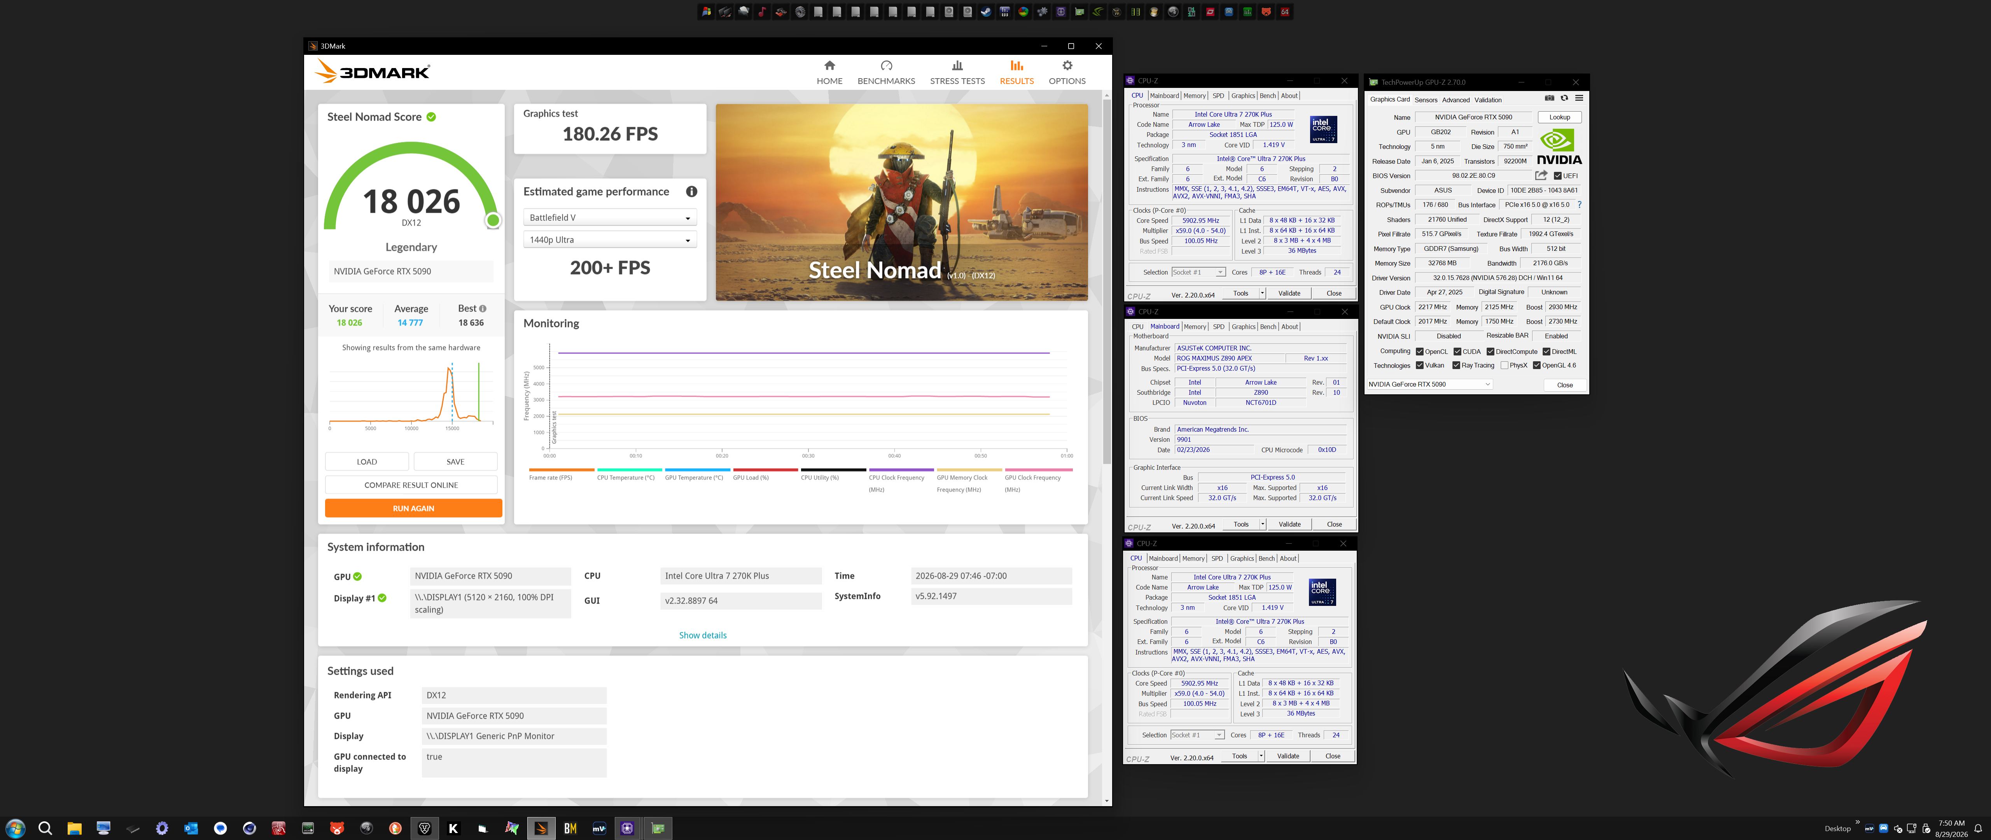Open the GPU-Z hamburger menu
Image resolution: width=1991 pixels, height=840 pixels.
point(1579,98)
